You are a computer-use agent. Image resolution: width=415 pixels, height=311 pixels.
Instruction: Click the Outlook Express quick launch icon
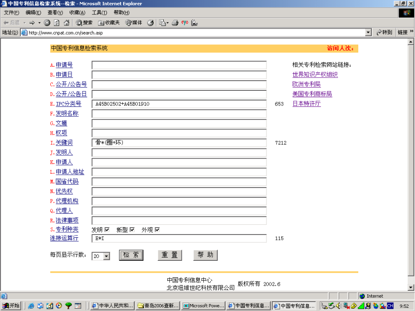click(40, 306)
